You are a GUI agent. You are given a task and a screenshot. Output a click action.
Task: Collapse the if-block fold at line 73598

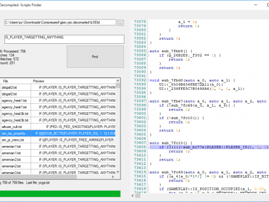pos(148,105)
